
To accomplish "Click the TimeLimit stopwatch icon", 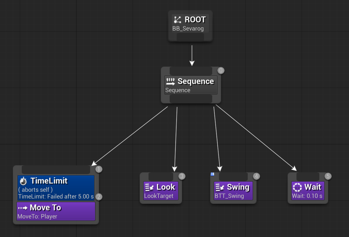I will pos(23,181).
